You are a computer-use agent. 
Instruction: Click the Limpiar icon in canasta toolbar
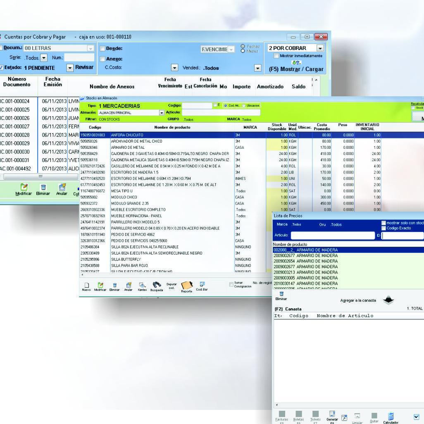(357, 416)
